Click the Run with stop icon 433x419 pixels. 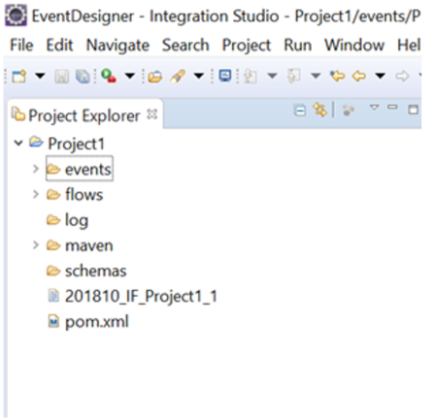[x=109, y=76]
